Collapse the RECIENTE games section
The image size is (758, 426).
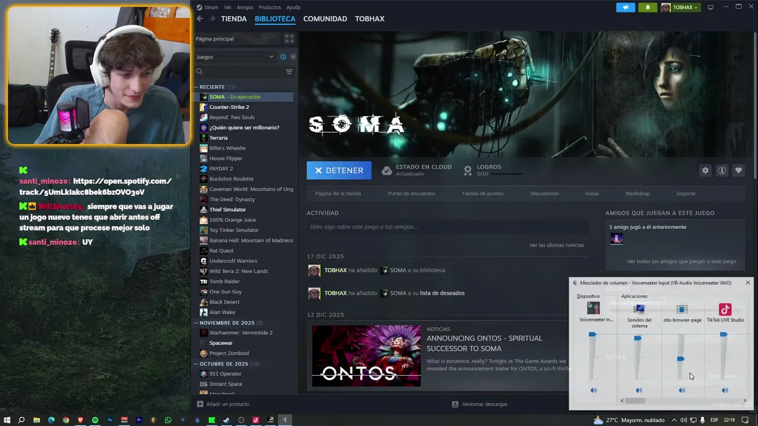tap(196, 87)
